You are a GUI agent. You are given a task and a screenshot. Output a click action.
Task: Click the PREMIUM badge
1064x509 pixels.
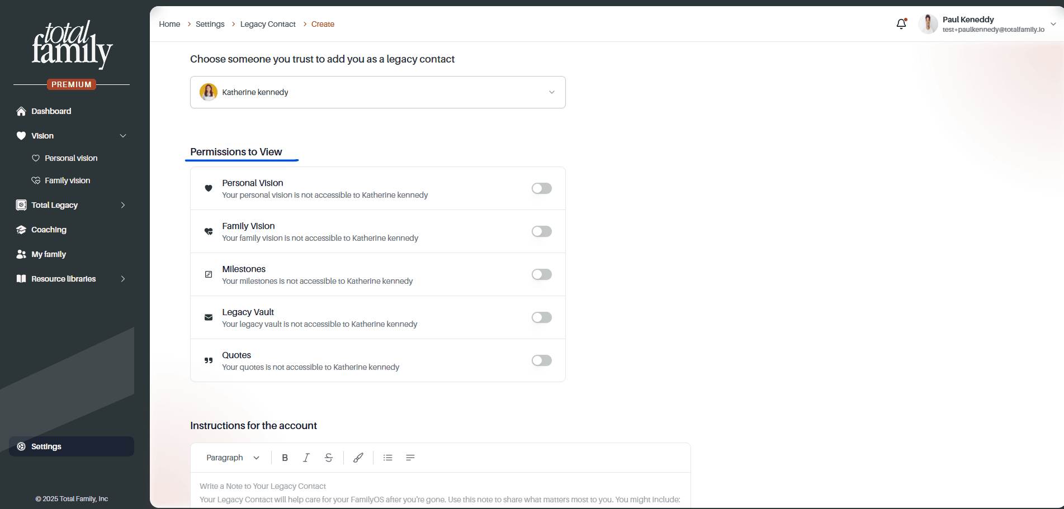coord(72,84)
